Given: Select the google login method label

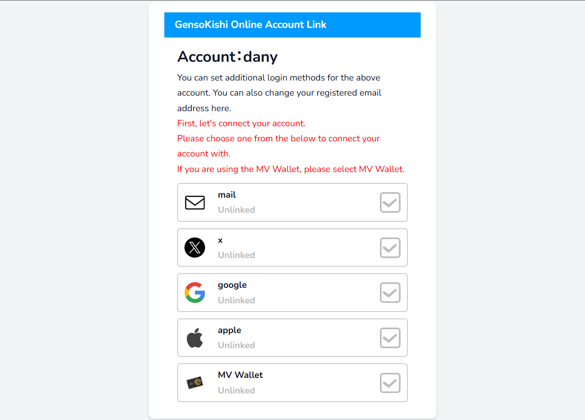Looking at the screenshot, I should 232,285.
